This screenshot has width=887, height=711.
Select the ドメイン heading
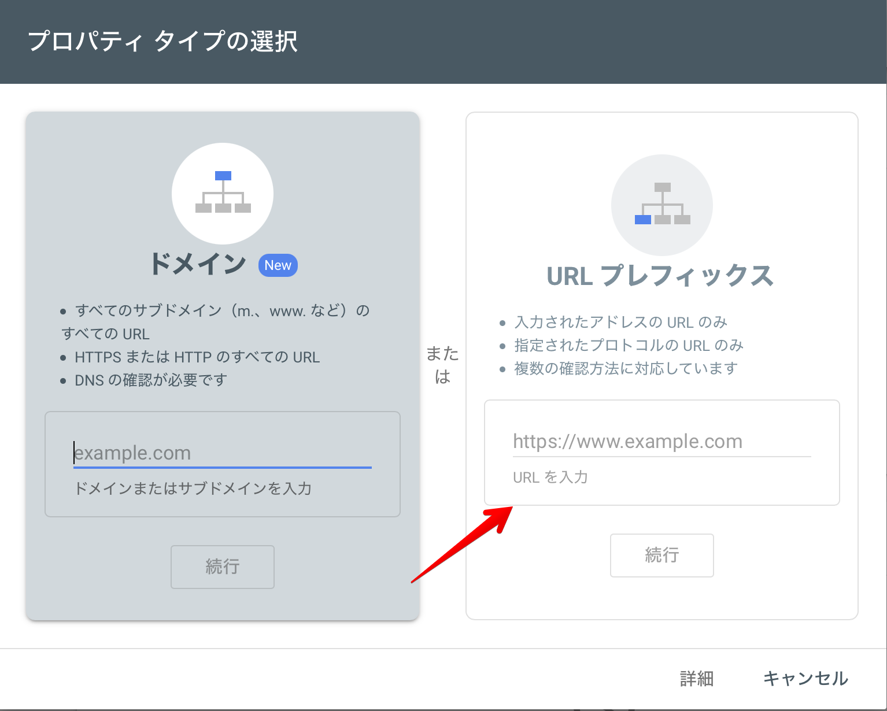(x=198, y=264)
